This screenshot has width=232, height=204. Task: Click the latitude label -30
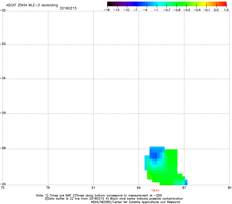click(3, 184)
